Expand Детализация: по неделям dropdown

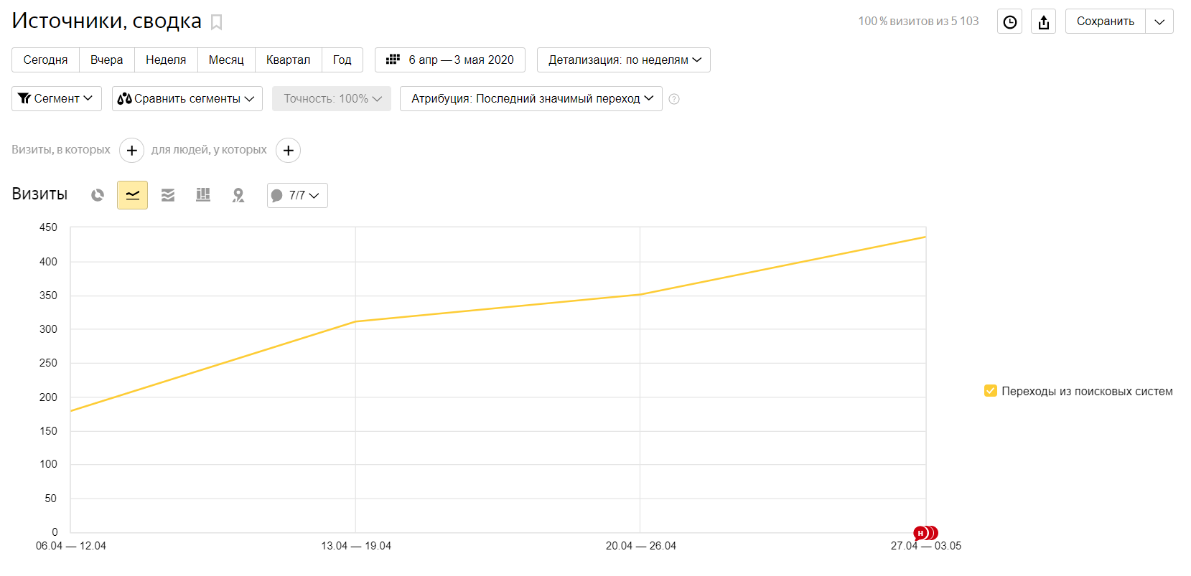(x=623, y=60)
